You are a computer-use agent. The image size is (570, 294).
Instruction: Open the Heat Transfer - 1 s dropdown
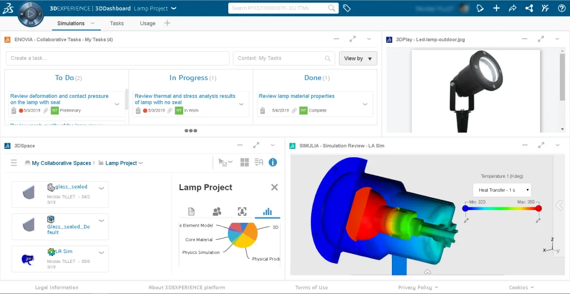coord(502,190)
